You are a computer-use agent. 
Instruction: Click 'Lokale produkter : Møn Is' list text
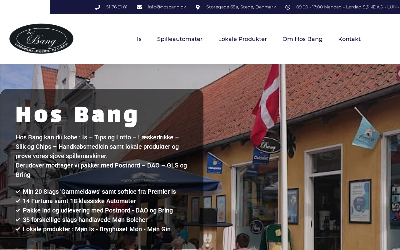pos(97,229)
